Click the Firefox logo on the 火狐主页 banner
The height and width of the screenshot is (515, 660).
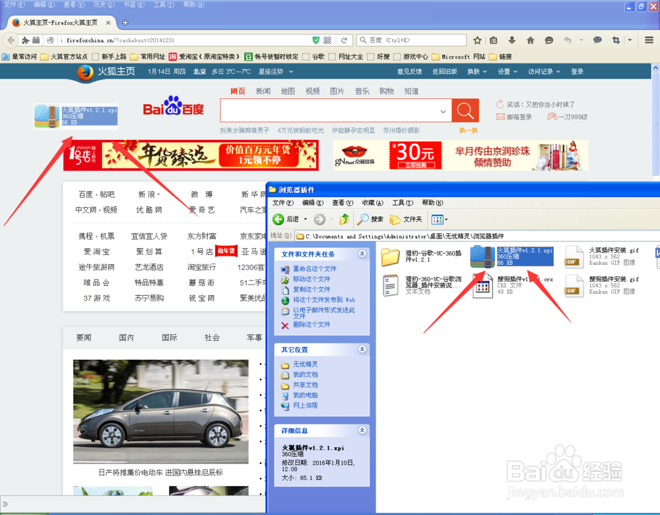click(84, 73)
